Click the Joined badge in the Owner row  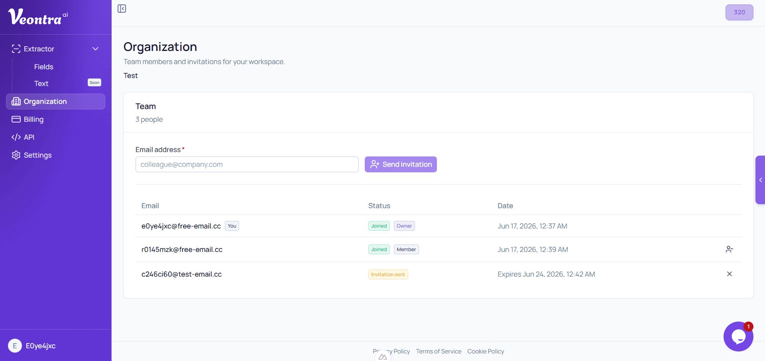coord(379,226)
